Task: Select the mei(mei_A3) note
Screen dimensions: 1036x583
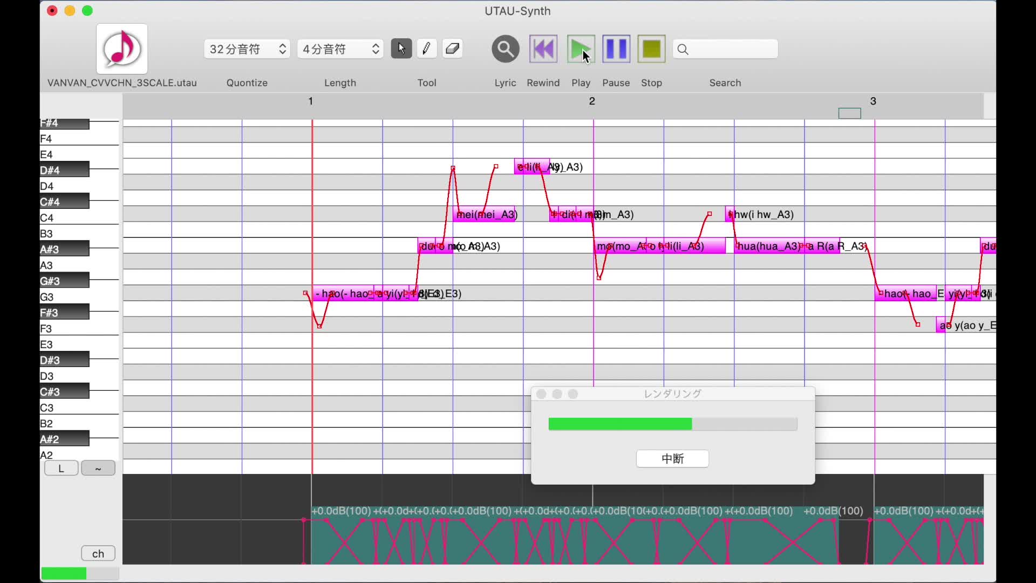Action: coord(484,214)
